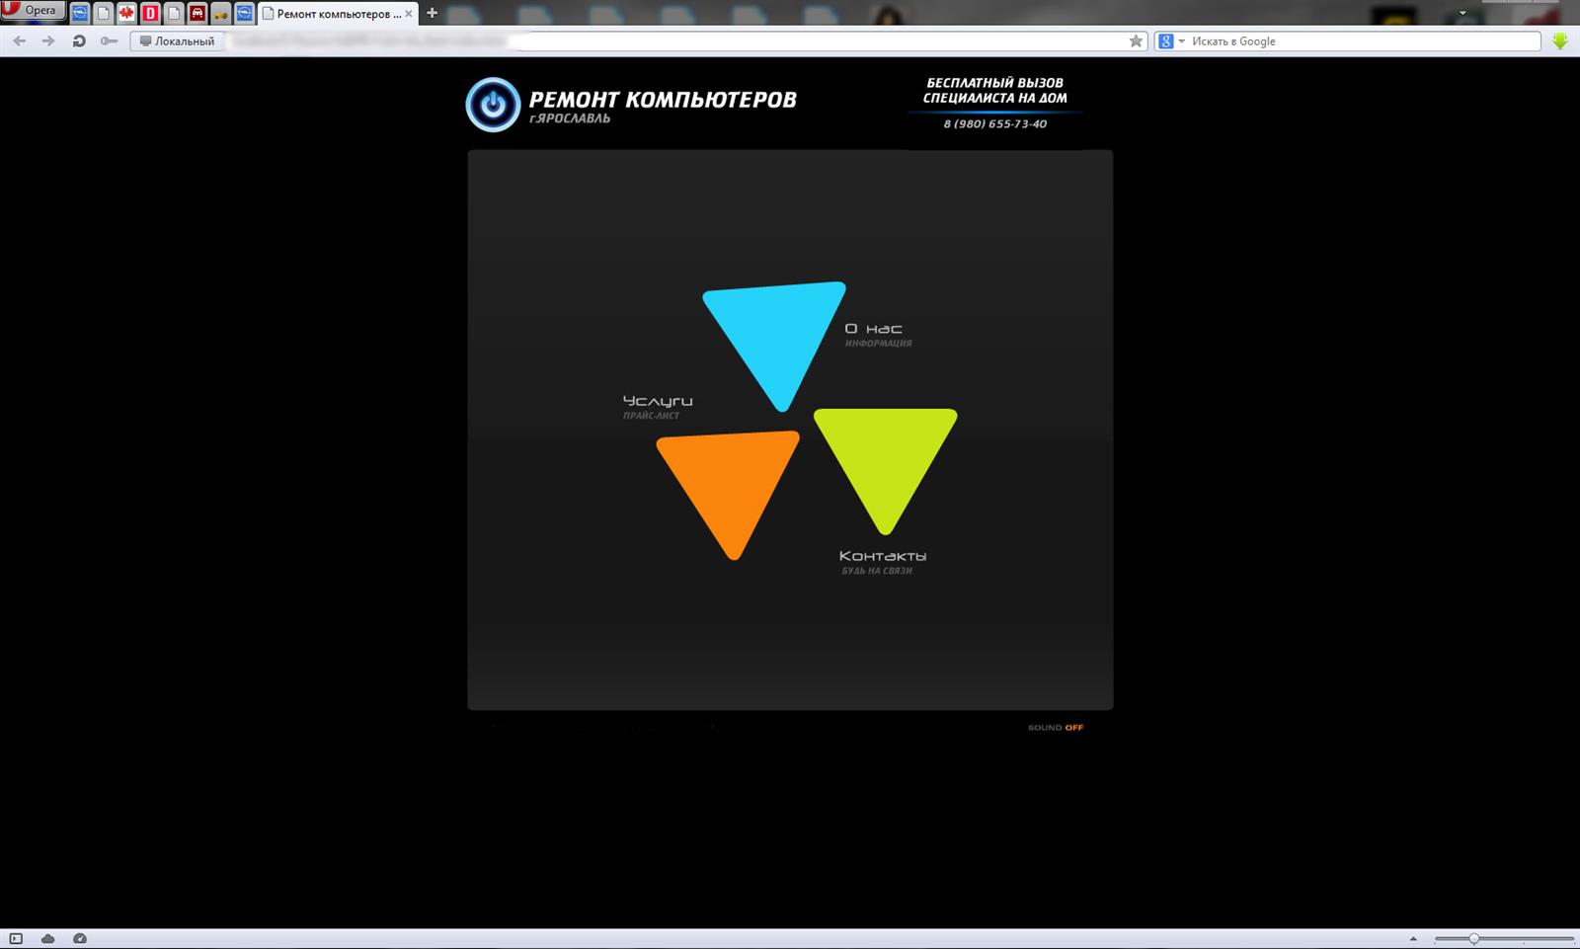Click the phone number 8 (980) 655-73-40

995,123
